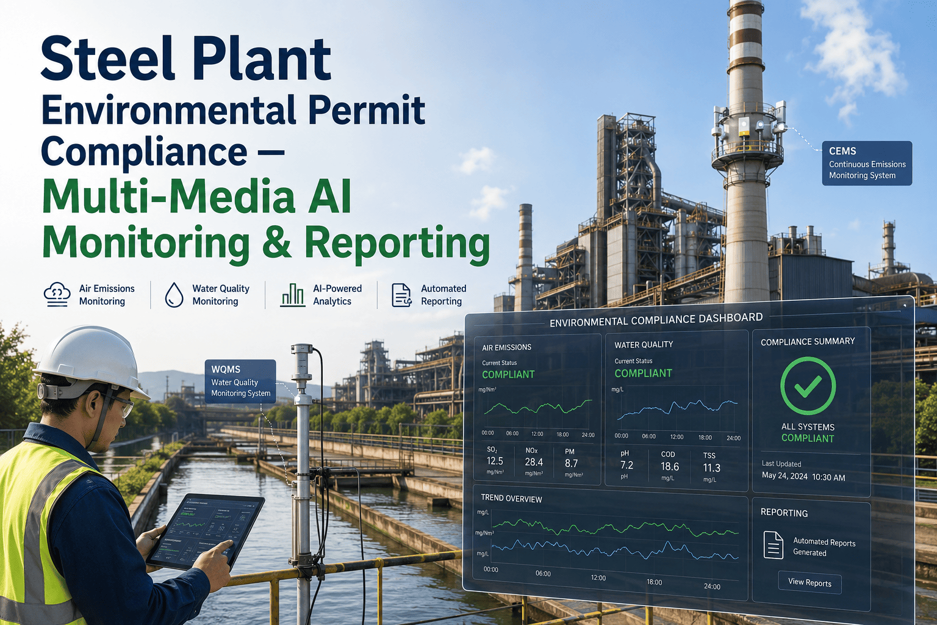Image resolution: width=937 pixels, height=625 pixels.
Task: Click the Water Quality panel heading
Action: click(x=644, y=345)
